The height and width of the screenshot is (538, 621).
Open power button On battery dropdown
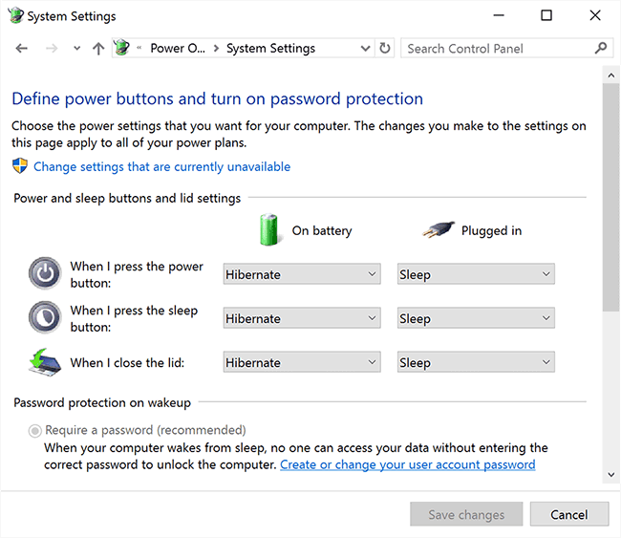pyautogui.click(x=302, y=274)
